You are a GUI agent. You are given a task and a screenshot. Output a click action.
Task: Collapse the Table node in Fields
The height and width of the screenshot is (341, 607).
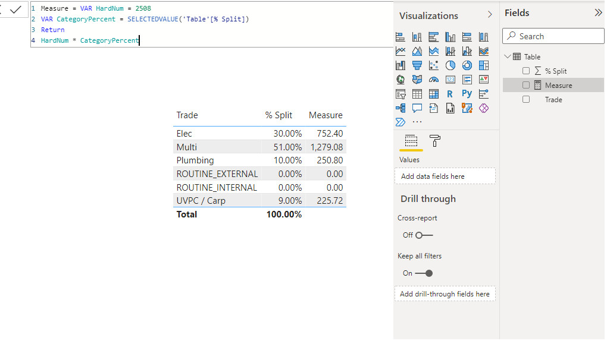pyautogui.click(x=508, y=56)
